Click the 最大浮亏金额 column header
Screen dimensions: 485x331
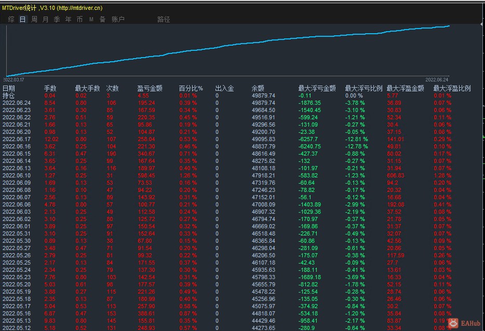317,88
